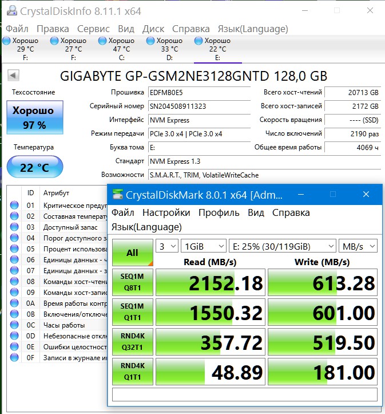Open the Диск menu in CrystalDiskInfo

153,29
